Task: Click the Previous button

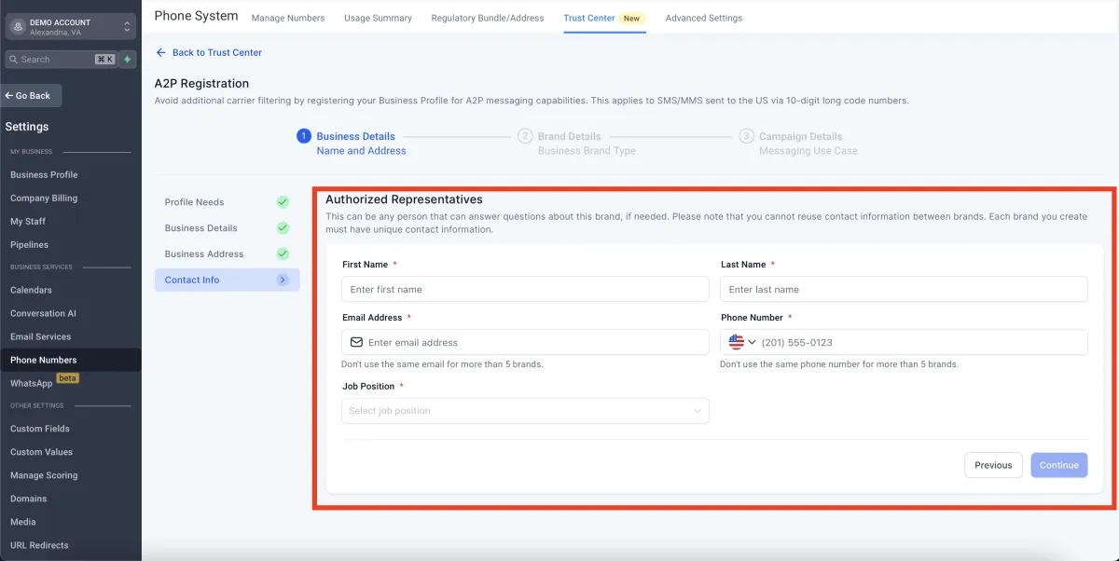Action: point(993,465)
